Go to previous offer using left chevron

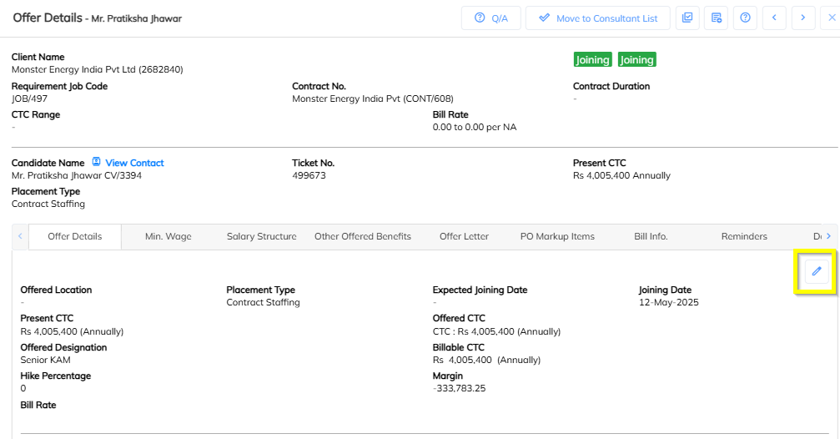pos(775,18)
